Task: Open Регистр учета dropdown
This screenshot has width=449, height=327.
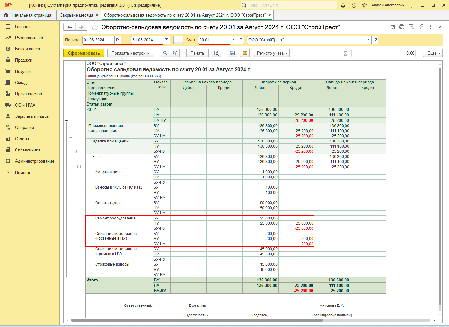Action: pos(271,53)
